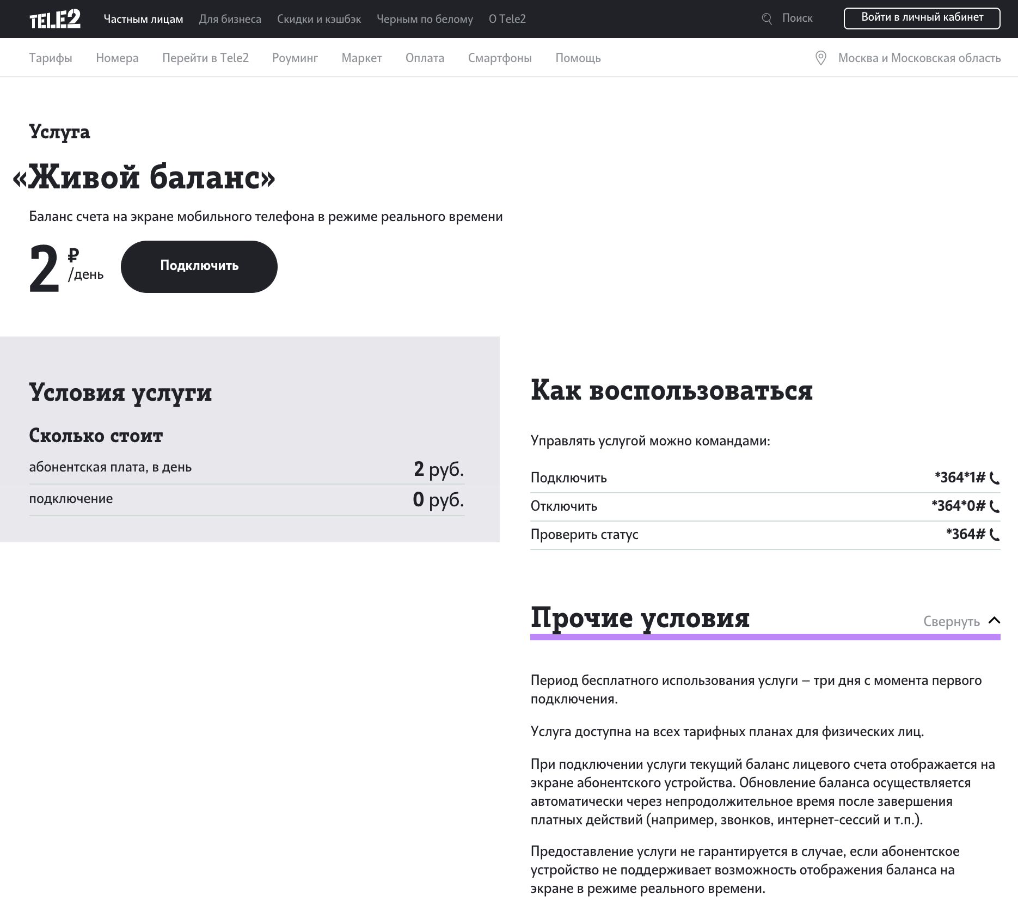Click phone icon next to *364#

pyautogui.click(x=995, y=535)
